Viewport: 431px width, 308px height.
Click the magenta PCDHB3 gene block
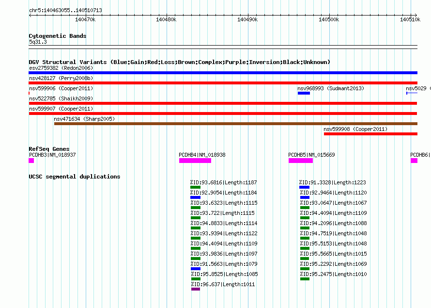point(31,161)
